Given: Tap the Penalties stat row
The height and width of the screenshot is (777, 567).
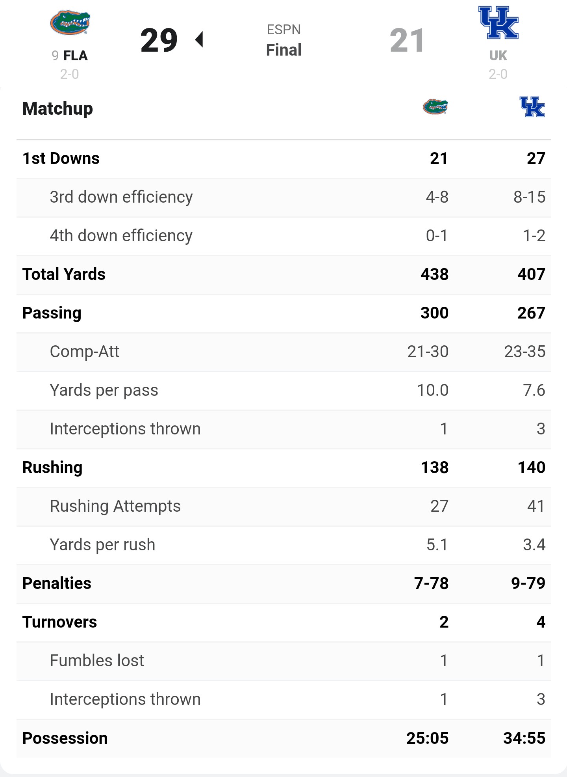Looking at the screenshot, I should [x=283, y=583].
